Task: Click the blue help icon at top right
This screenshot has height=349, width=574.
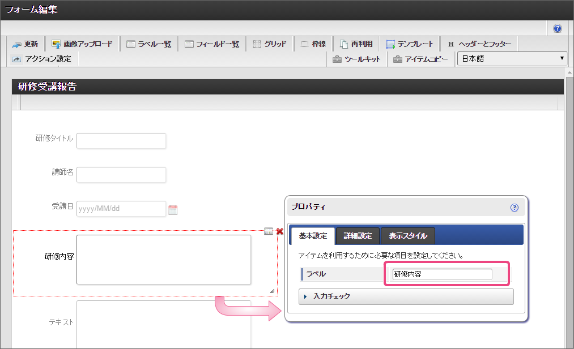Action: click(558, 28)
